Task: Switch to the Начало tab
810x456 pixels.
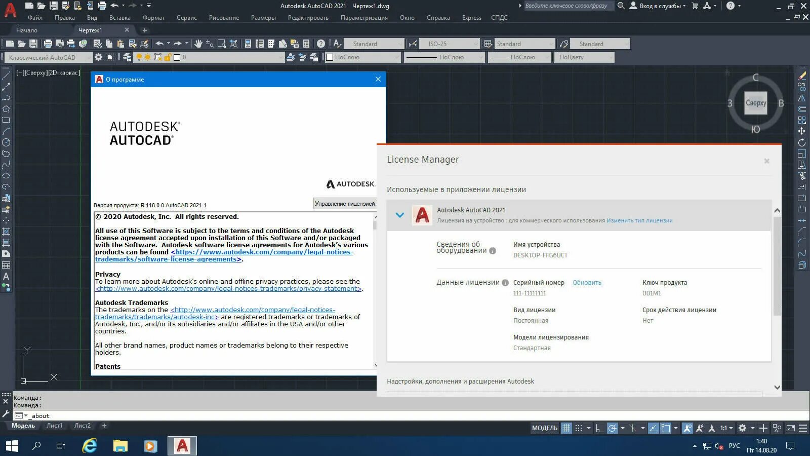Action: 27,30
